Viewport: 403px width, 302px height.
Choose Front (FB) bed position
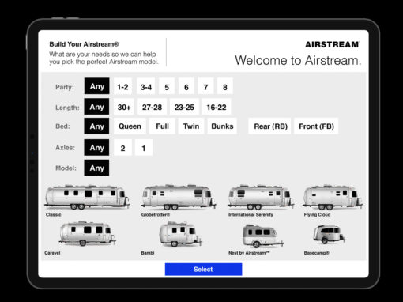tap(316, 126)
